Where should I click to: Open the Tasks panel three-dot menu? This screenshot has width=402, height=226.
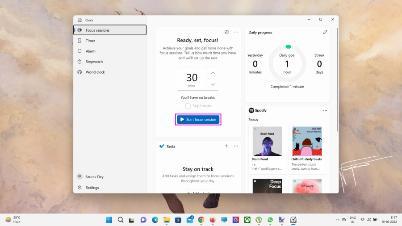236,146
